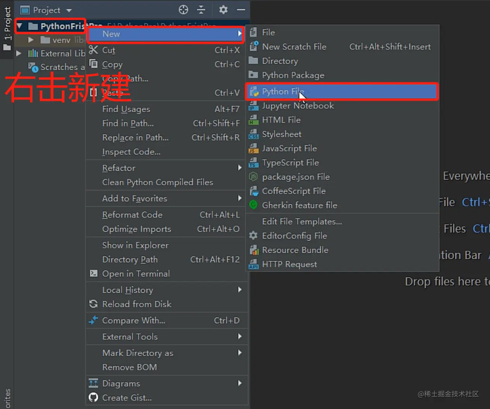The image size is (490, 409).
Task: Click the package.json File icon
Action: (253, 176)
